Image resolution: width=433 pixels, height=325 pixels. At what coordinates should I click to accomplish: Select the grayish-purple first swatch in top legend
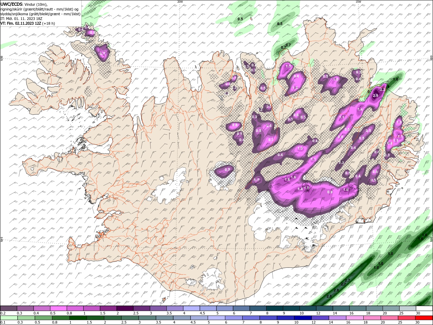tap(8, 308)
